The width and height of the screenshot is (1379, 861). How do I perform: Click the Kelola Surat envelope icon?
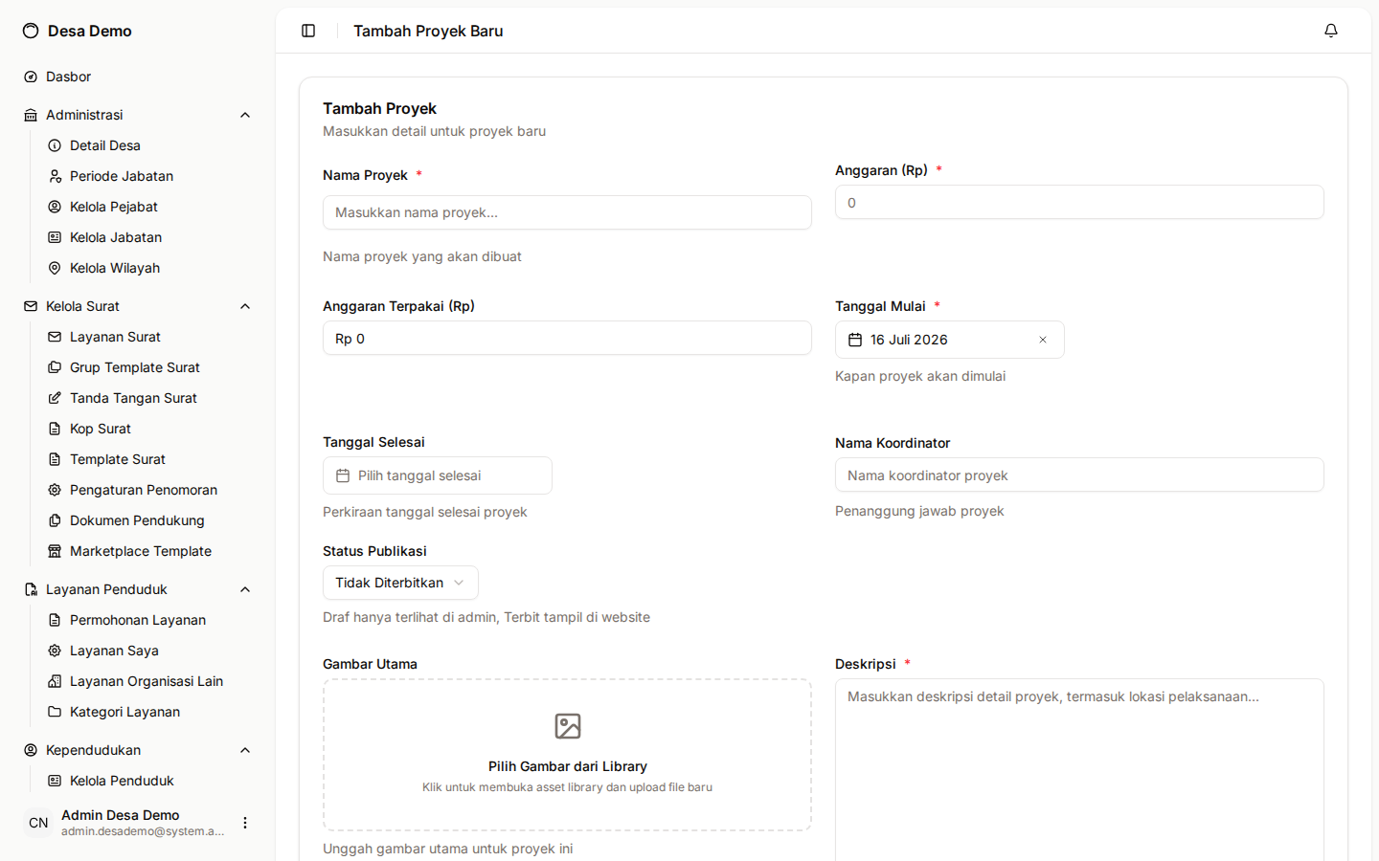pos(31,306)
